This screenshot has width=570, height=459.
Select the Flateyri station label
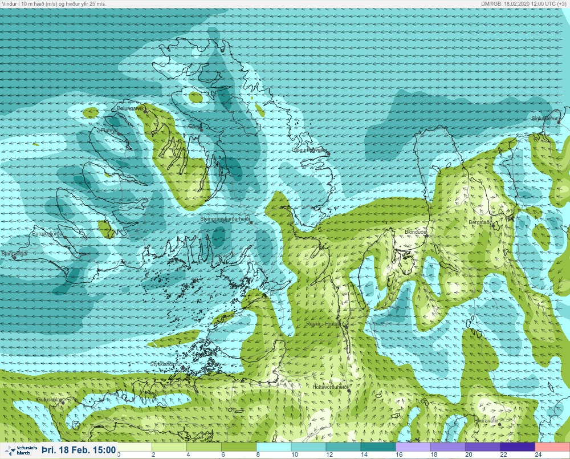coord(109,130)
